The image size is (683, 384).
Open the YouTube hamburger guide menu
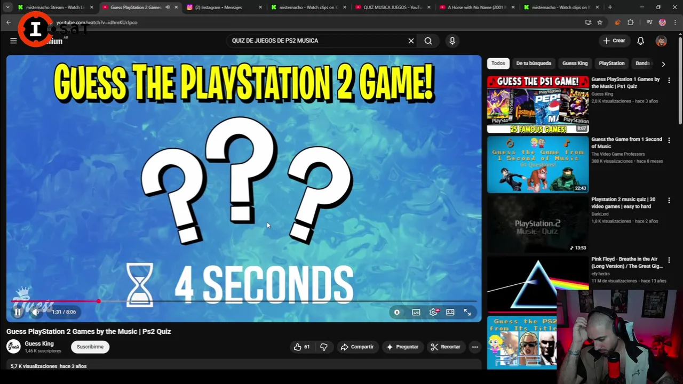pos(13,41)
